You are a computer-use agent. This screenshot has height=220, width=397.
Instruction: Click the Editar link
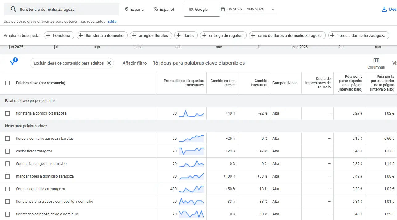(113, 22)
